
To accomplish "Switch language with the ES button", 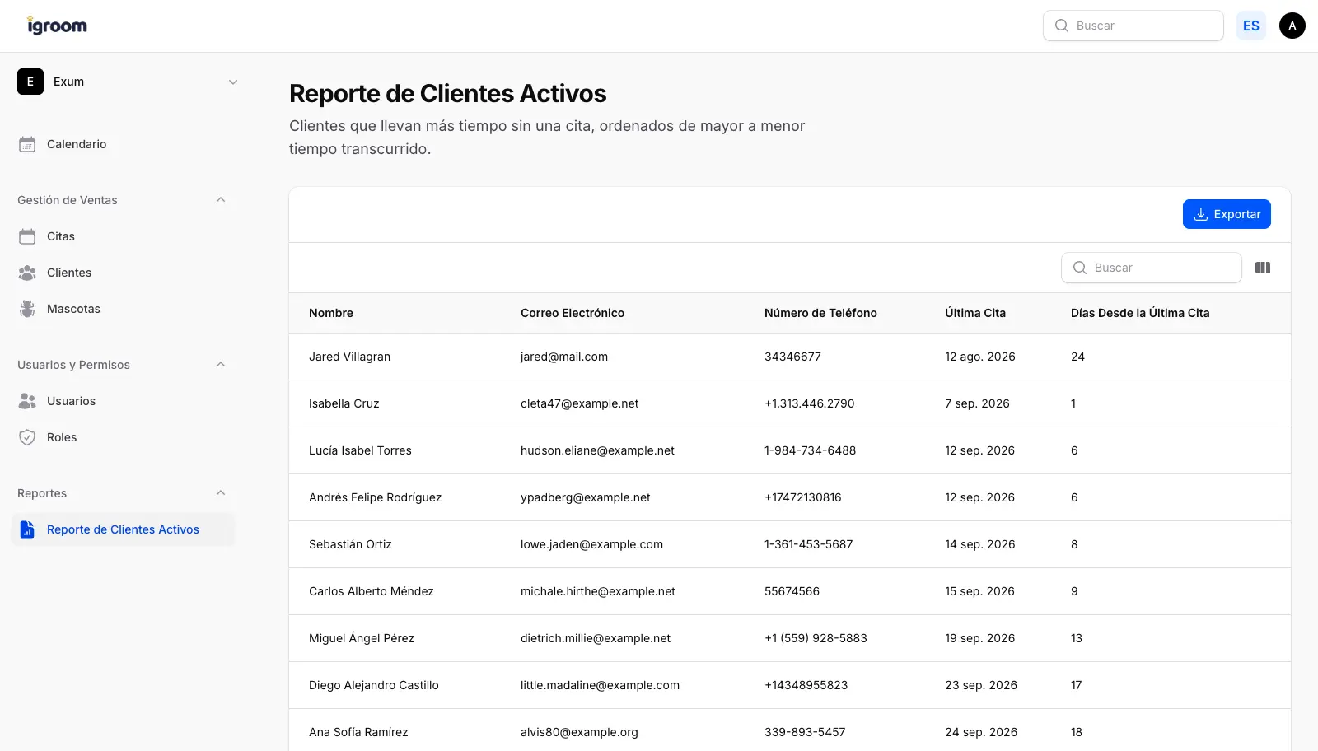I will (x=1251, y=26).
